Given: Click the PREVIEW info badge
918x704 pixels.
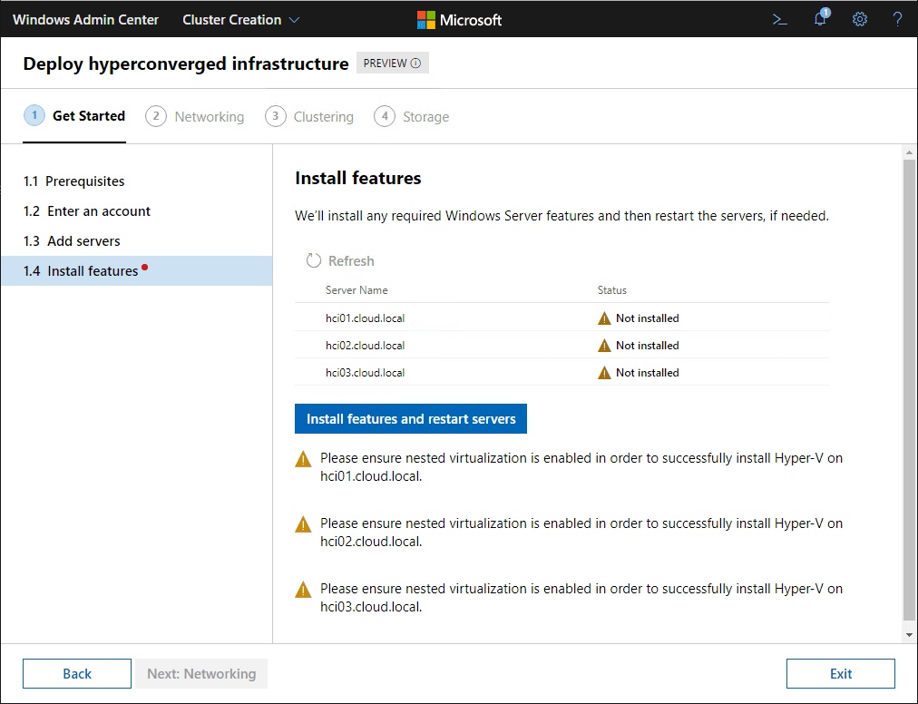Looking at the screenshot, I should pyautogui.click(x=392, y=64).
